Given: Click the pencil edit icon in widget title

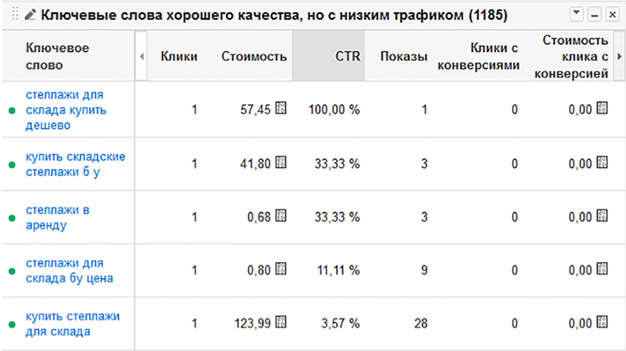Looking at the screenshot, I should 30,15.
